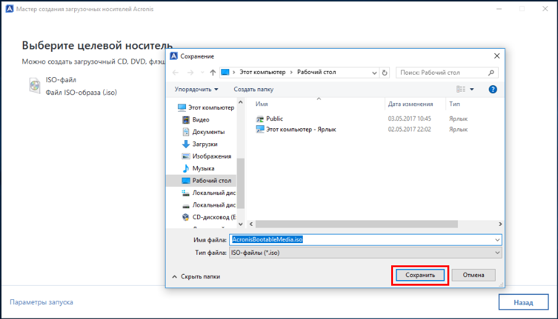Viewport: 558px width, 319px height.
Task: Go up one folder level arrow
Action: point(213,72)
